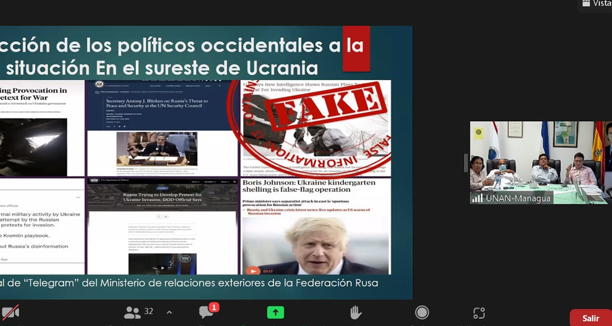Expand the arrow next to participants count
The width and height of the screenshot is (612, 326).
169,312
